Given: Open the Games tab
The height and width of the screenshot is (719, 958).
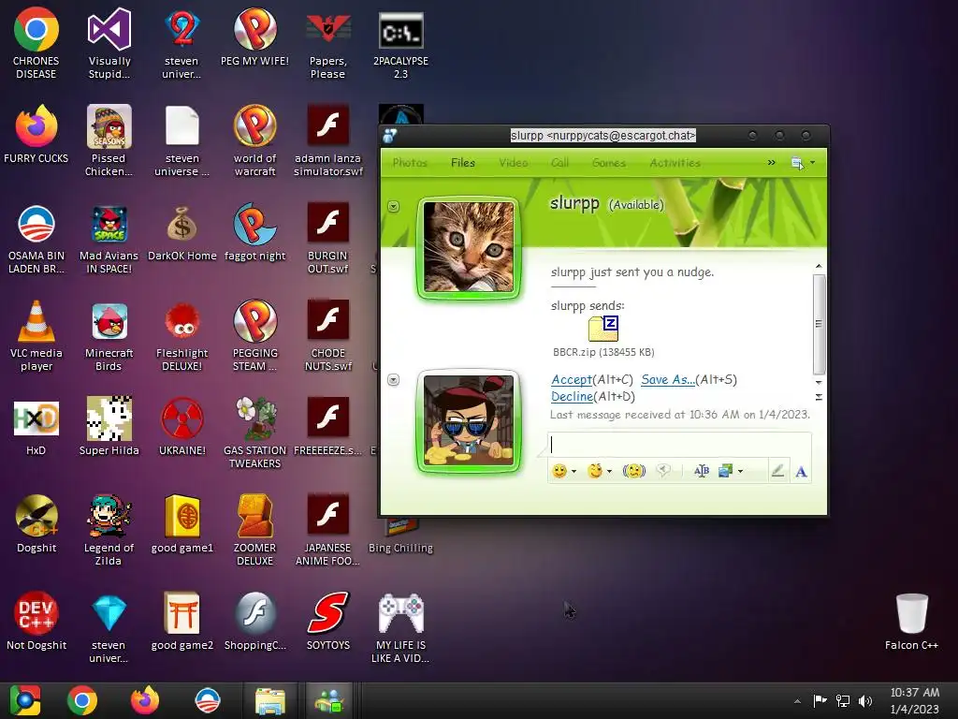Looking at the screenshot, I should point(608,163).
